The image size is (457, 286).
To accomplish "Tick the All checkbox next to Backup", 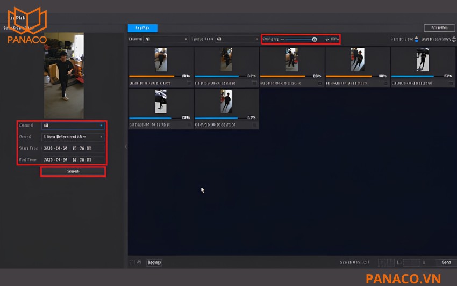I will (132, 263).
